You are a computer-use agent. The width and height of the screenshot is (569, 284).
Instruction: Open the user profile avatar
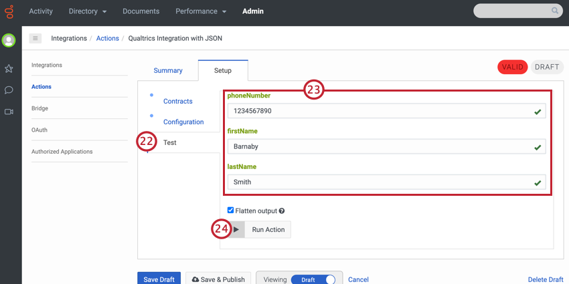(x=9, y=40)
